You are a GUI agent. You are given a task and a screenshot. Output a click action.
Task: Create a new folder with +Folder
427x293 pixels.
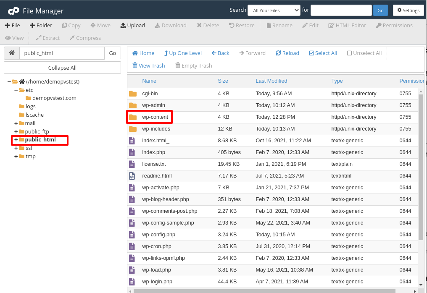tap(41, 25)
